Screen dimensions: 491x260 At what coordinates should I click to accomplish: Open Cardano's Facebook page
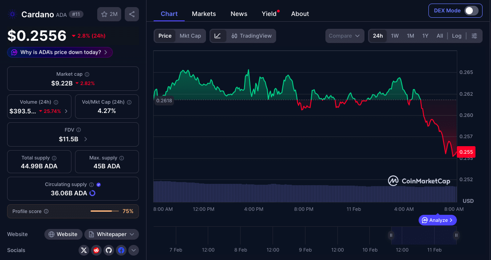tap(121, 250)
